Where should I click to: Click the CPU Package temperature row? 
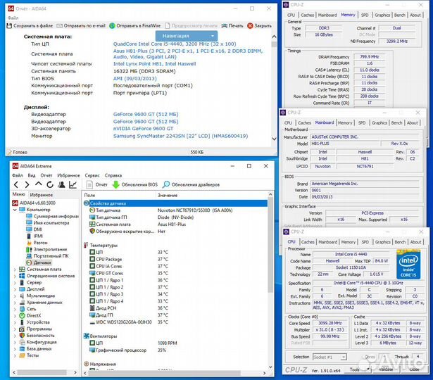(x=175, y=260)
